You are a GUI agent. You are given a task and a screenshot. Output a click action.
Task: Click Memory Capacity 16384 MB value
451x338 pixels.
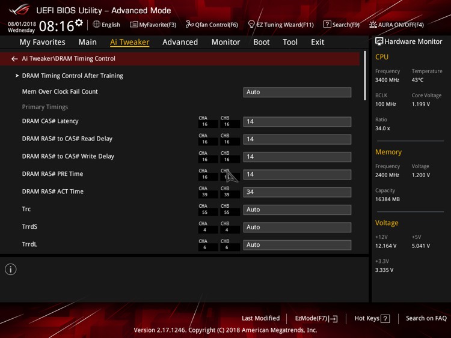coord(387,199)
